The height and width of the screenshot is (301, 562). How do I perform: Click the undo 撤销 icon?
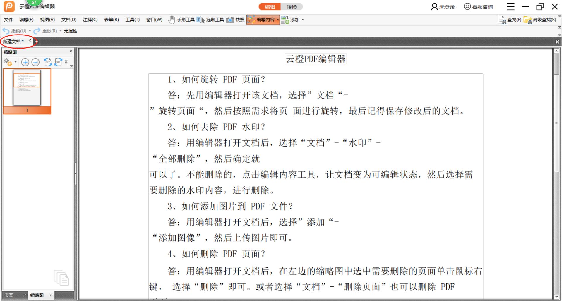tap(5, 30)
